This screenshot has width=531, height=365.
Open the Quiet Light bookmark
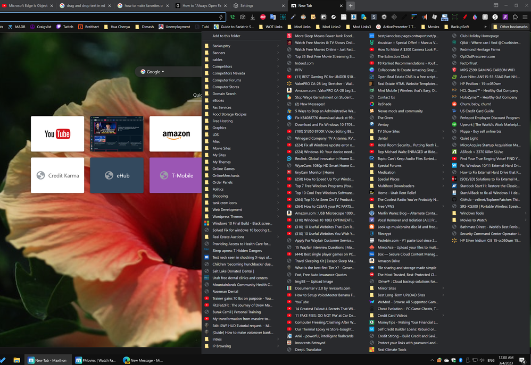[469, 138]
